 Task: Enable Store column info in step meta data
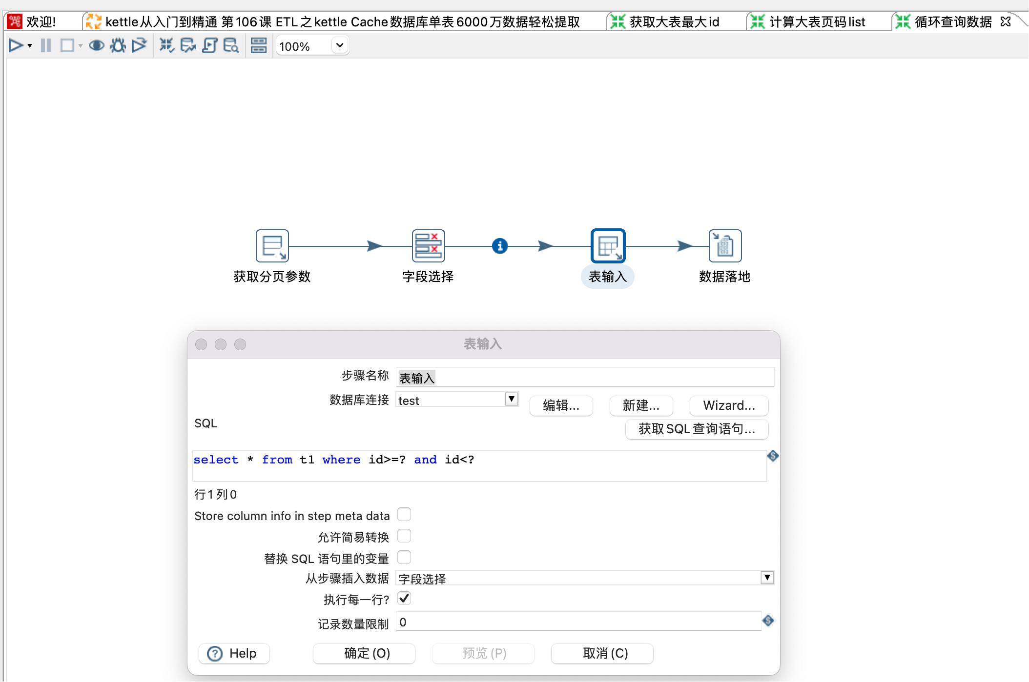pyautogui.click(x=404, y=515)
